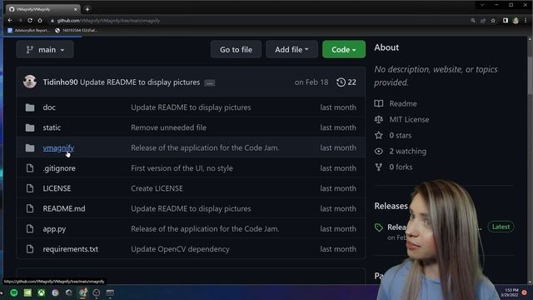The width and height of the screenshot is (533, 300).
Task: Open Spotify from the taskbar
Action: [x=14, y=292]
